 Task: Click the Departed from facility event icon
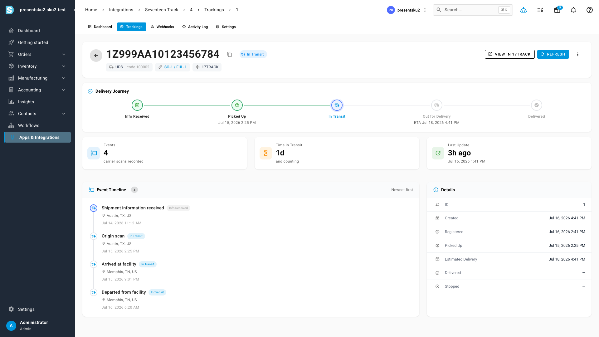[x=94, y=292]
